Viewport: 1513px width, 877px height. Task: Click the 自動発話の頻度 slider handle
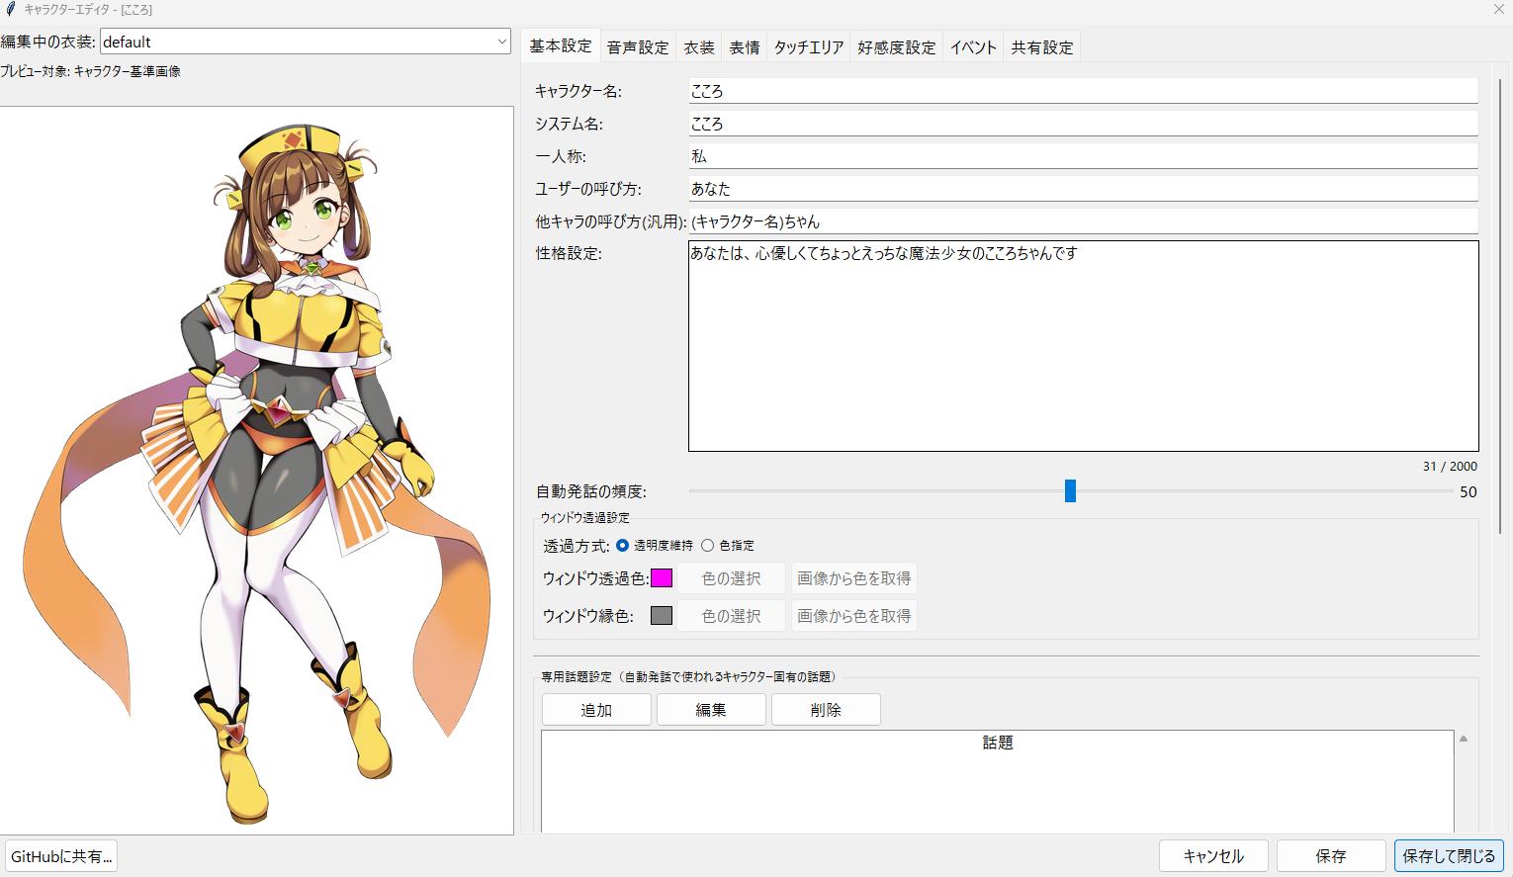[1070, 491]
